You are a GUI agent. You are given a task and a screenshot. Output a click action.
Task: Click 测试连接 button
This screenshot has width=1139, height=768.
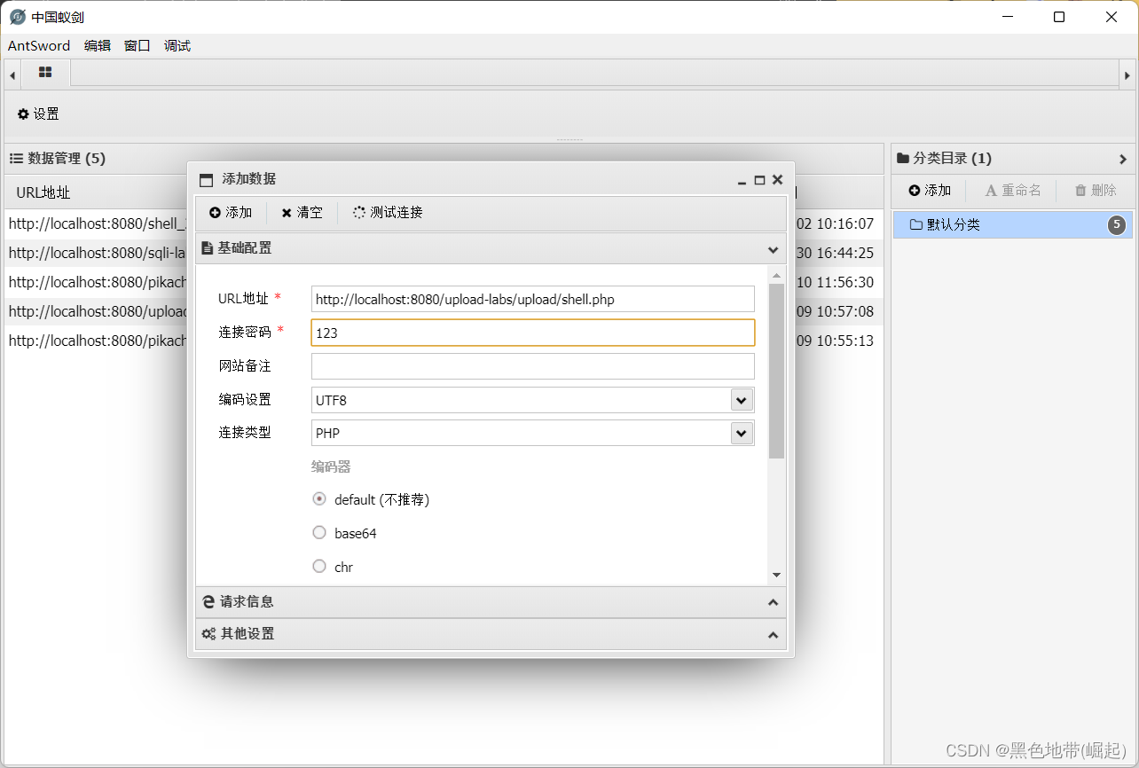point(388,213)
